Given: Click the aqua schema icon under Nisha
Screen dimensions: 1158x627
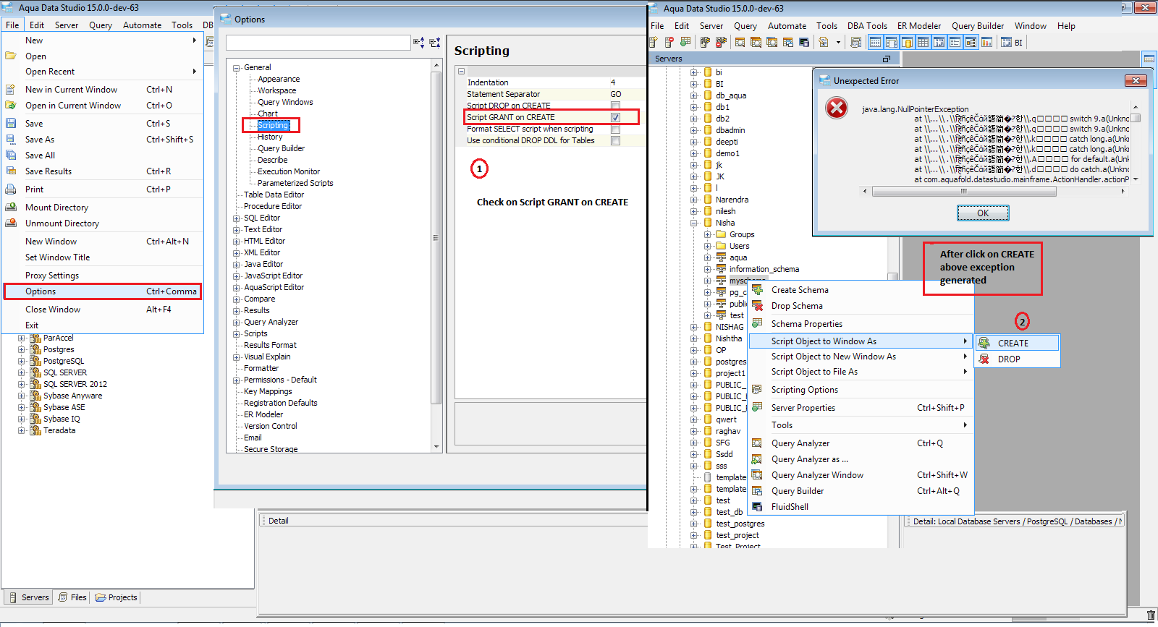Looking at the screenshot, I should click(721, 257).
